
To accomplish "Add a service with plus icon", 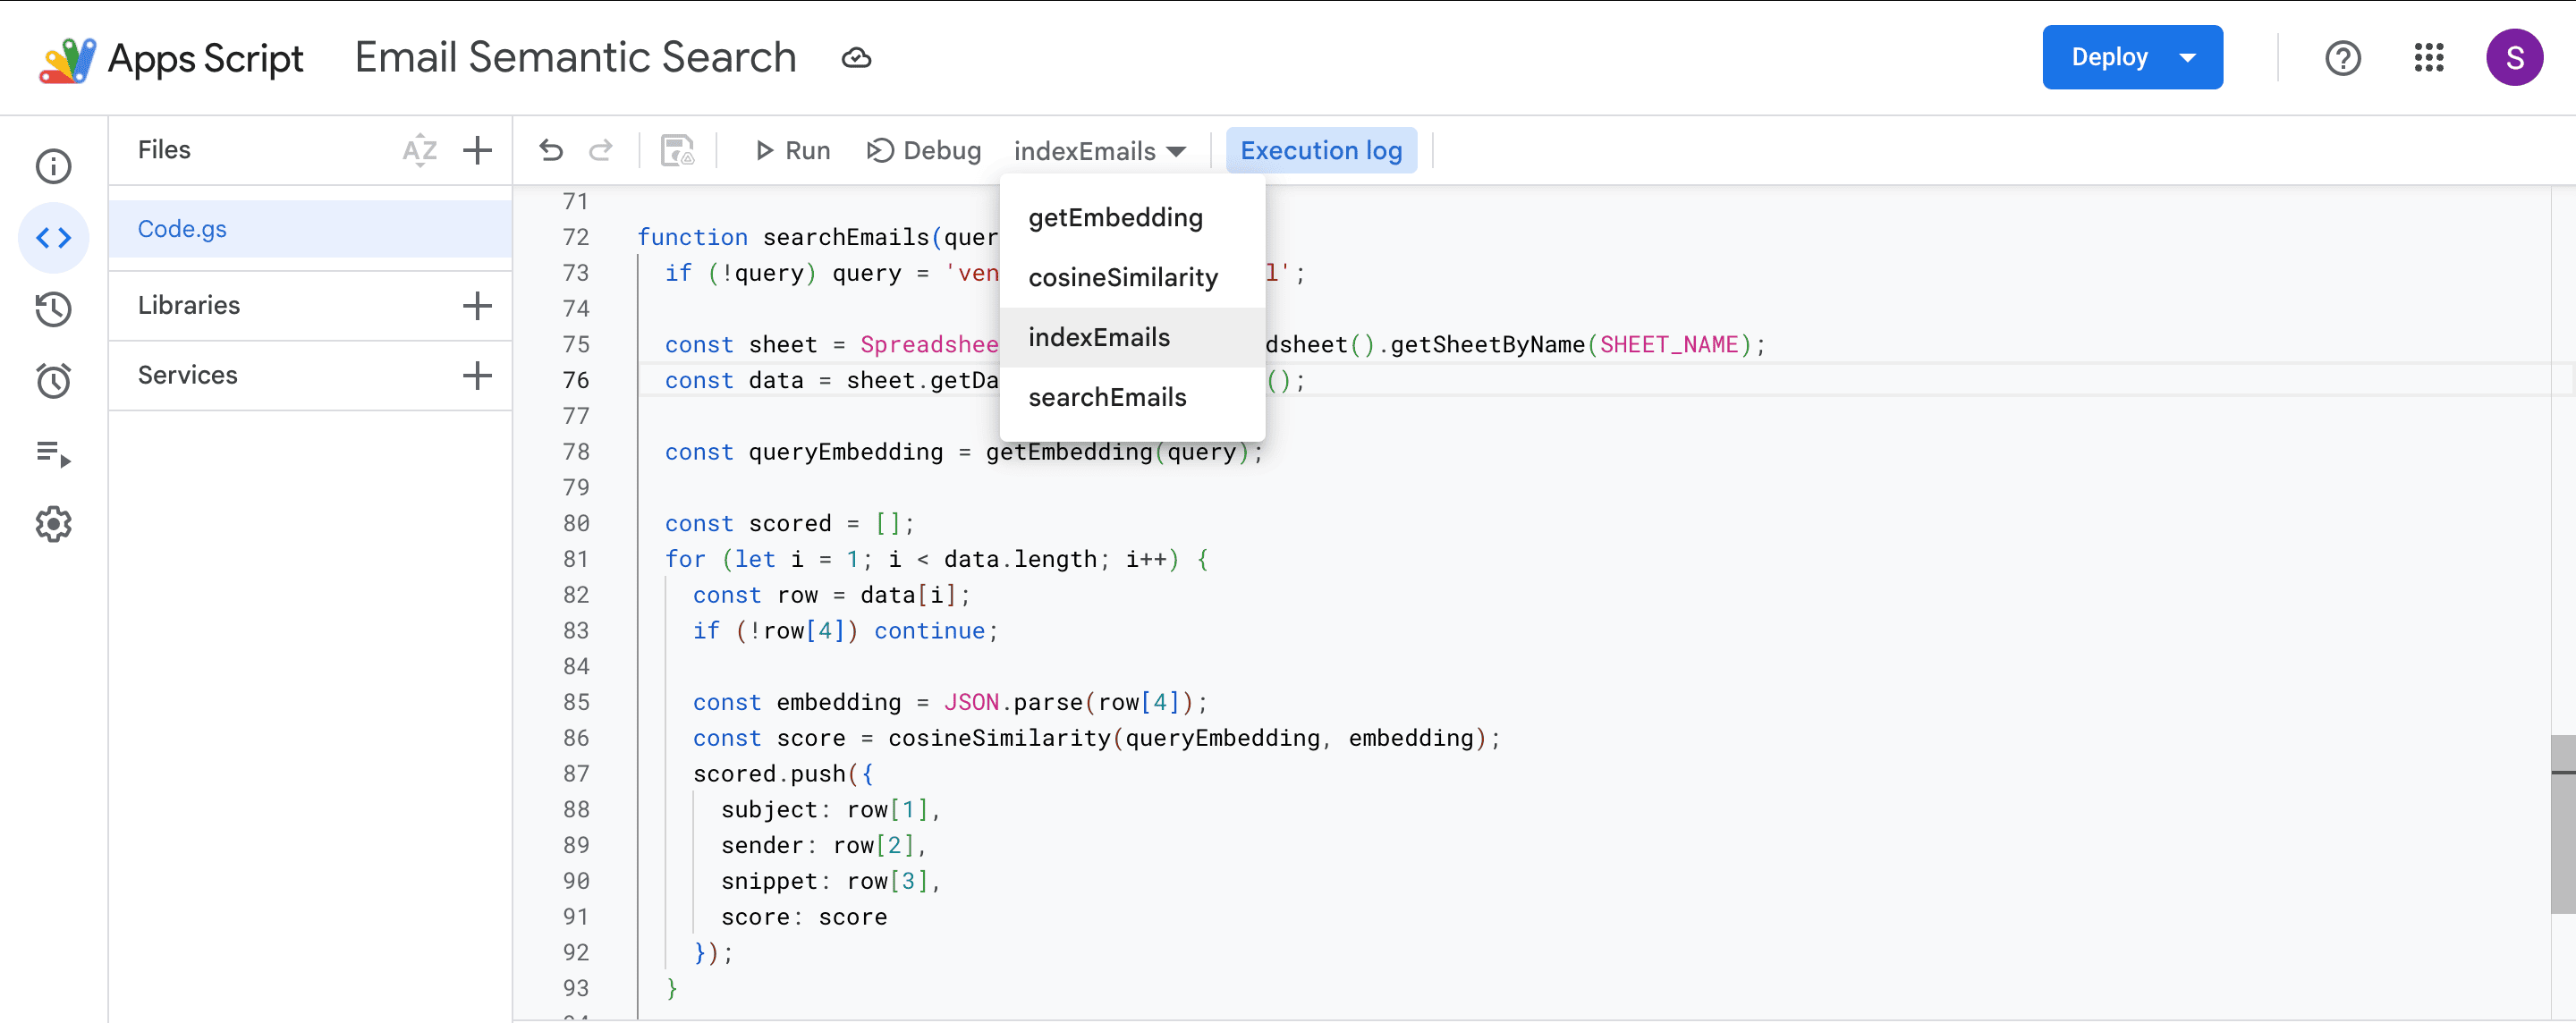I will (478, 375).
